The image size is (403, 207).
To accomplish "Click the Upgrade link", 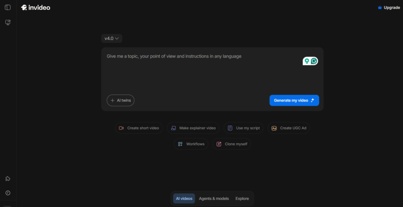I will coord(392,7).
